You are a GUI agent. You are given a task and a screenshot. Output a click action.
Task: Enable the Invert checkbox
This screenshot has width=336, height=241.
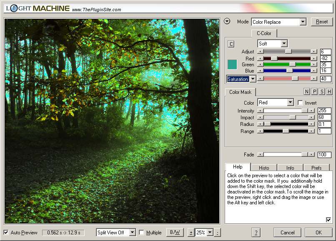point(300,103)
